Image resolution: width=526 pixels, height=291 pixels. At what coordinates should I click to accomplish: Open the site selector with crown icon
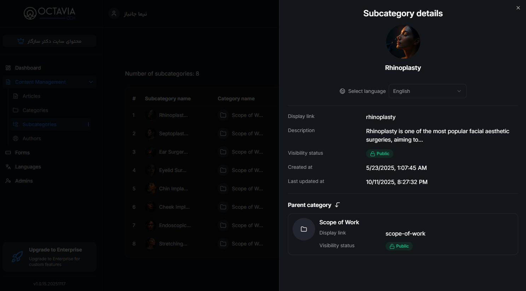(50, 41)
